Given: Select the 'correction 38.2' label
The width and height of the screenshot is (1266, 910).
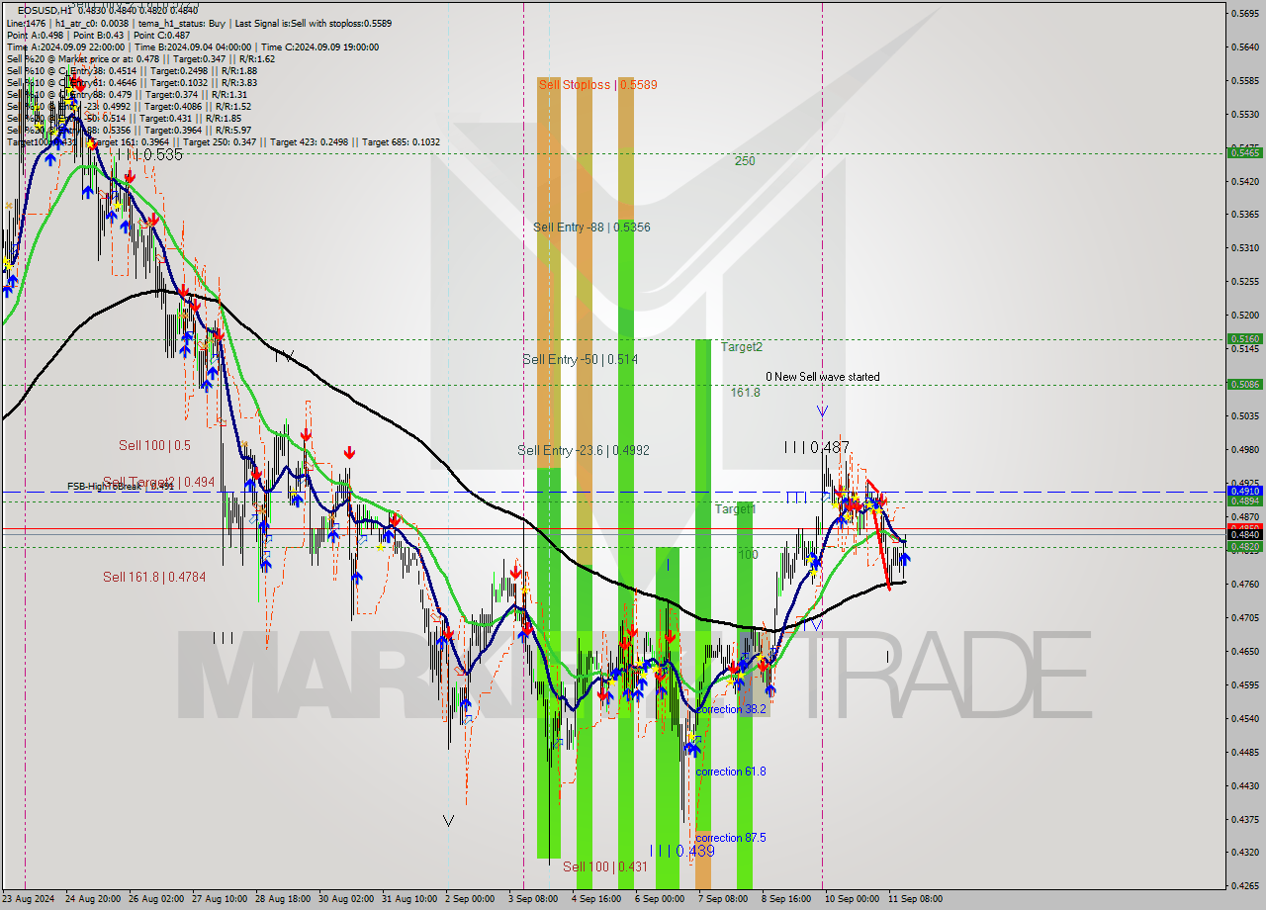Looking at the screenshot, I should pyautogui.click(x=731, y=709).
